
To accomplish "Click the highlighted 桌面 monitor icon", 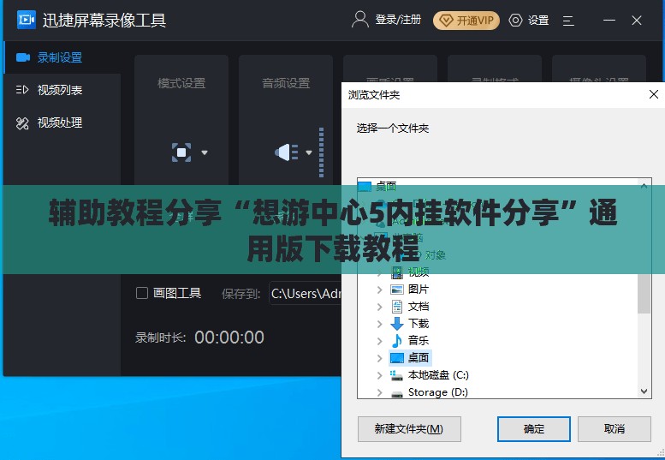I will pyautogui.click(x=397, y=358).
